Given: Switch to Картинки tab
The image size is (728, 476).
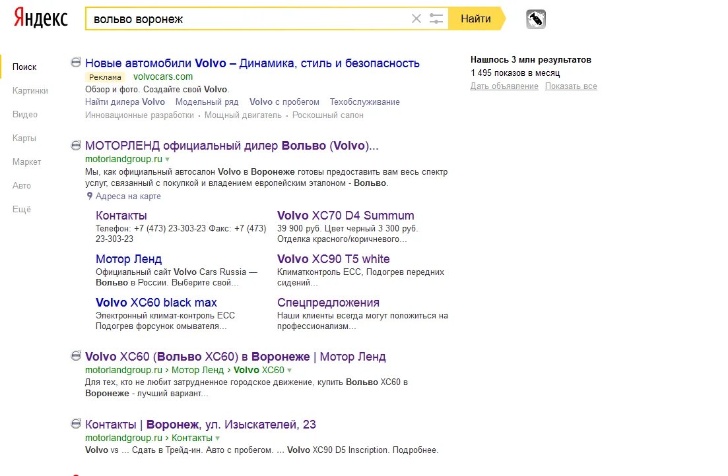Looking at the screenshot, I should [30, 90].
